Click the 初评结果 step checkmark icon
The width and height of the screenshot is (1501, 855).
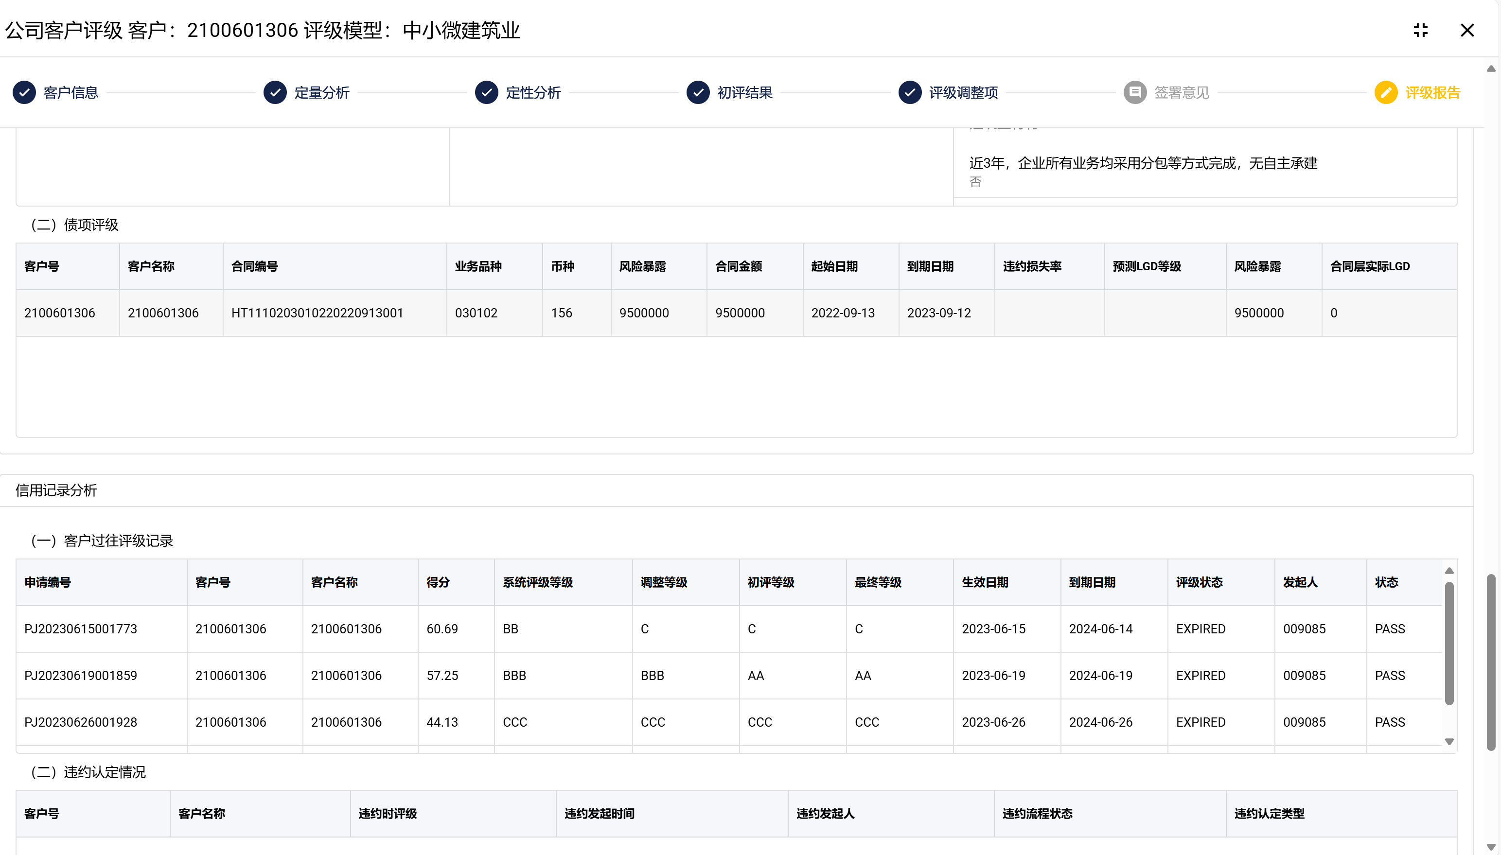click(x=698, y=93)
